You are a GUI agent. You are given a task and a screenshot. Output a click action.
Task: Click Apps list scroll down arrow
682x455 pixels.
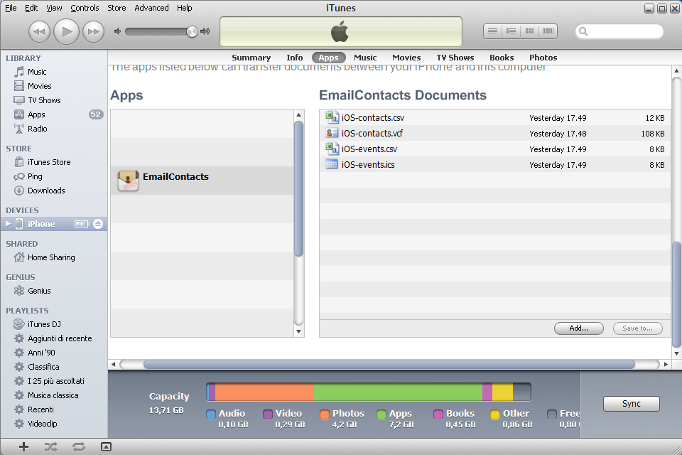point(298,332)
